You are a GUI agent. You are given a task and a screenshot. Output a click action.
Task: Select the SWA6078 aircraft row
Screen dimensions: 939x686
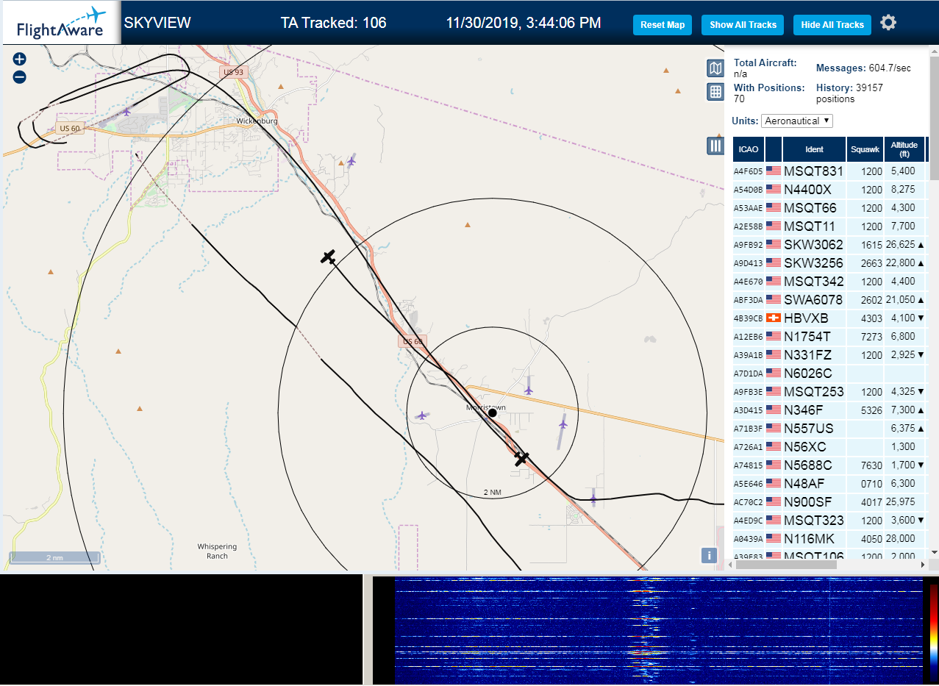[830, 300]
